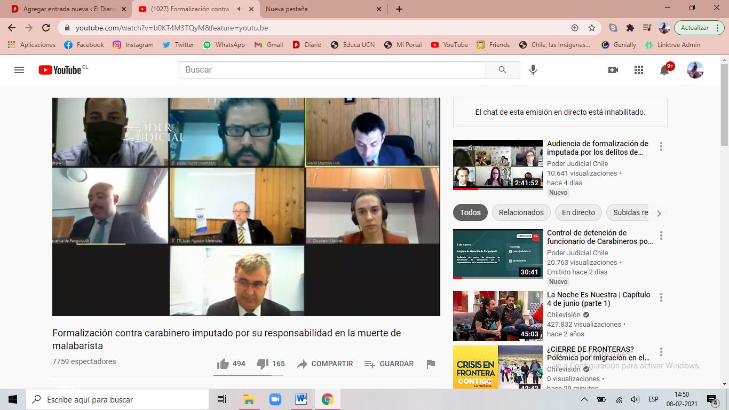The width and height of the screenshot is (729, 410).
Task: Close the Nueva pestaña tab
Action: click(x=379, y=9)
